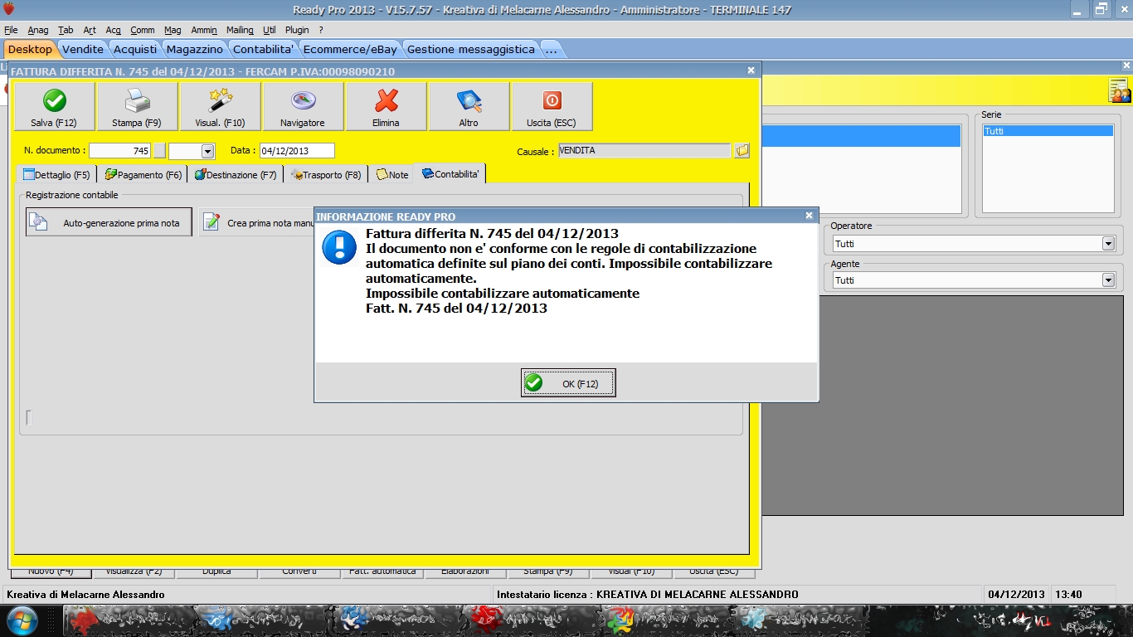Open the Plugin menu
Screen dimensions: 1133x637
click(297, 30)
